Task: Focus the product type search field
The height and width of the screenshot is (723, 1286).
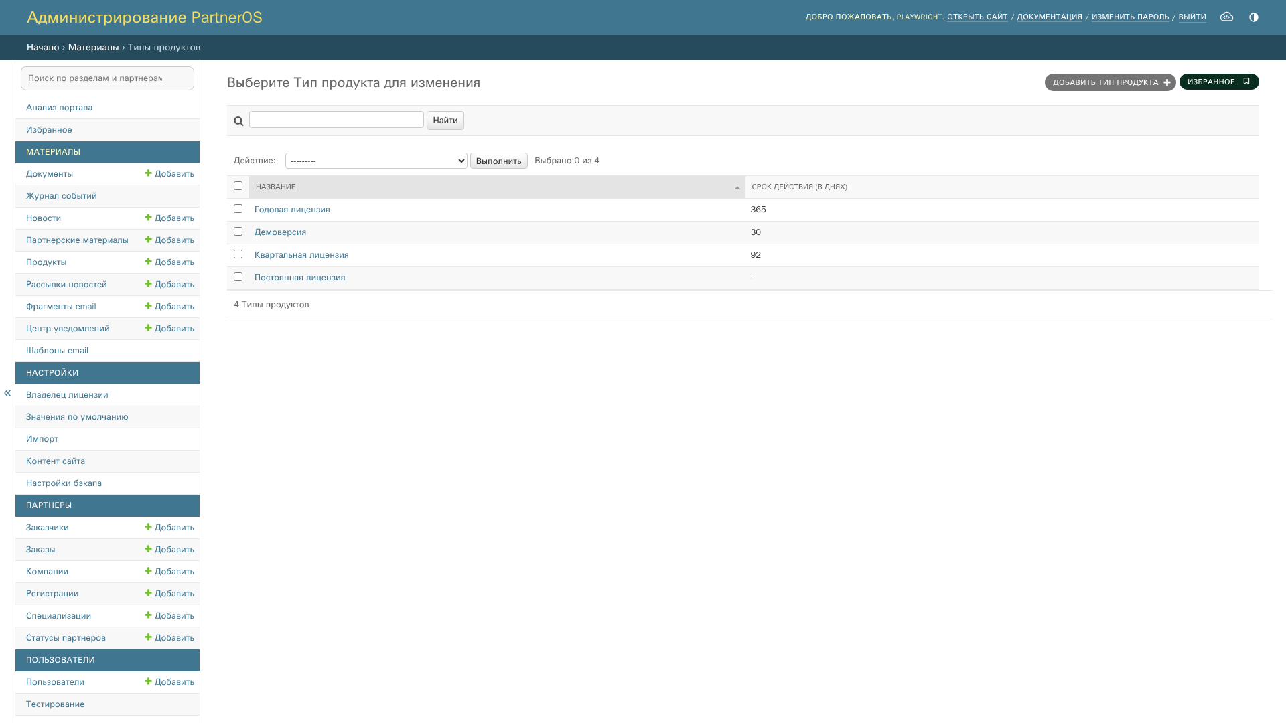Action: click(336, 120)
